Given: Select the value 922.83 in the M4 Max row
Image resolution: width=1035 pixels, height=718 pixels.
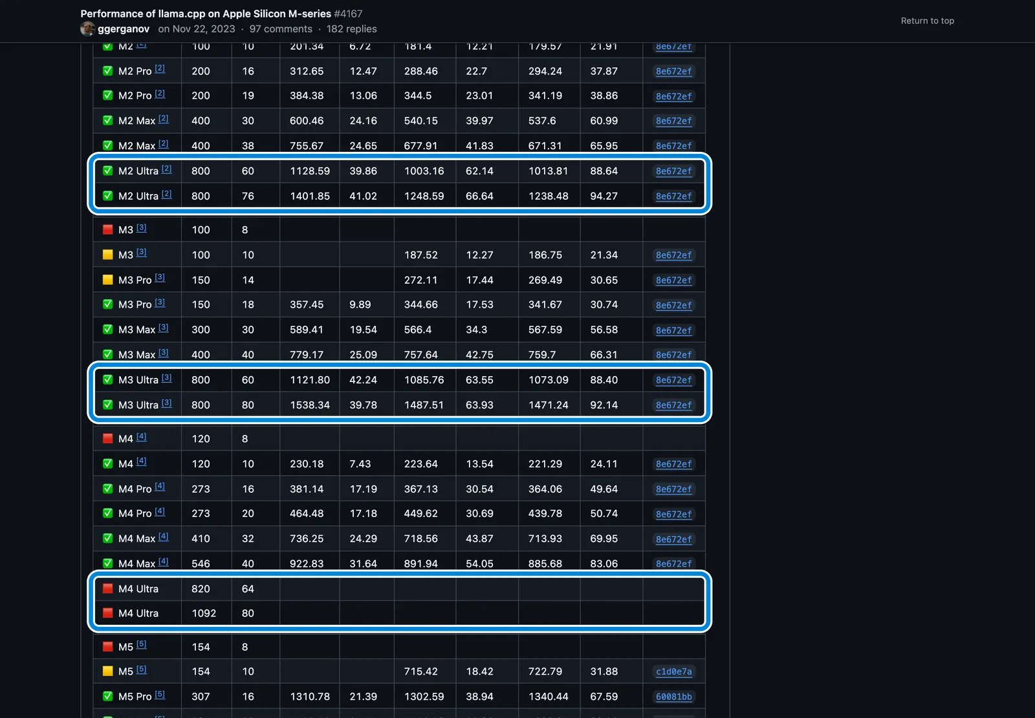Looking at the screenshot, I should pos(307,564).
